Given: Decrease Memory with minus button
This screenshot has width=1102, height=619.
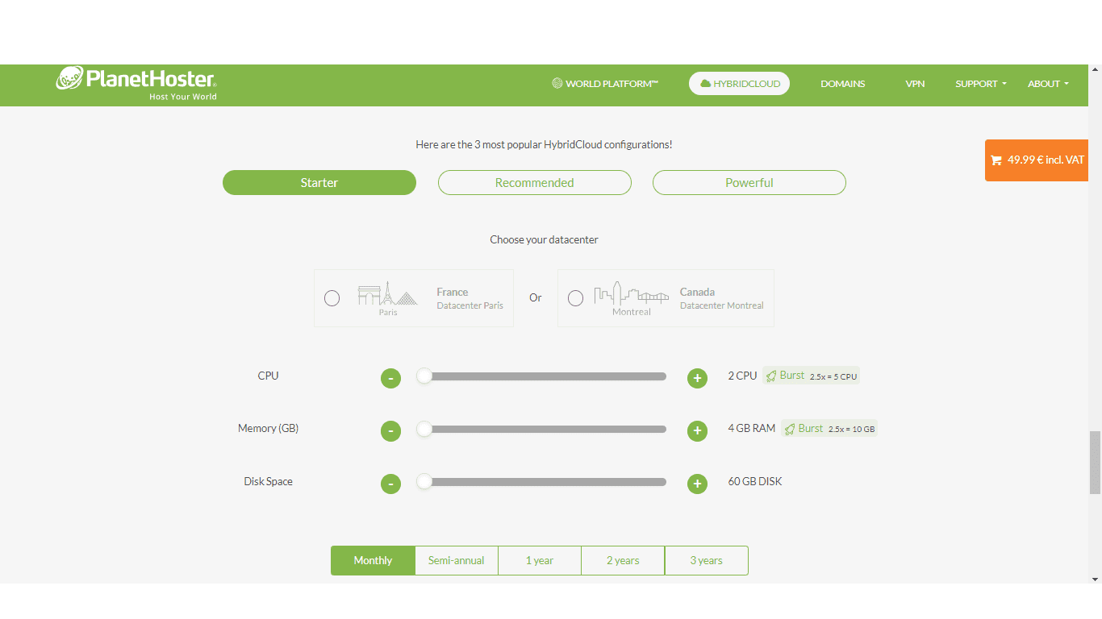Looking at the screenshot, I should 390,431.
